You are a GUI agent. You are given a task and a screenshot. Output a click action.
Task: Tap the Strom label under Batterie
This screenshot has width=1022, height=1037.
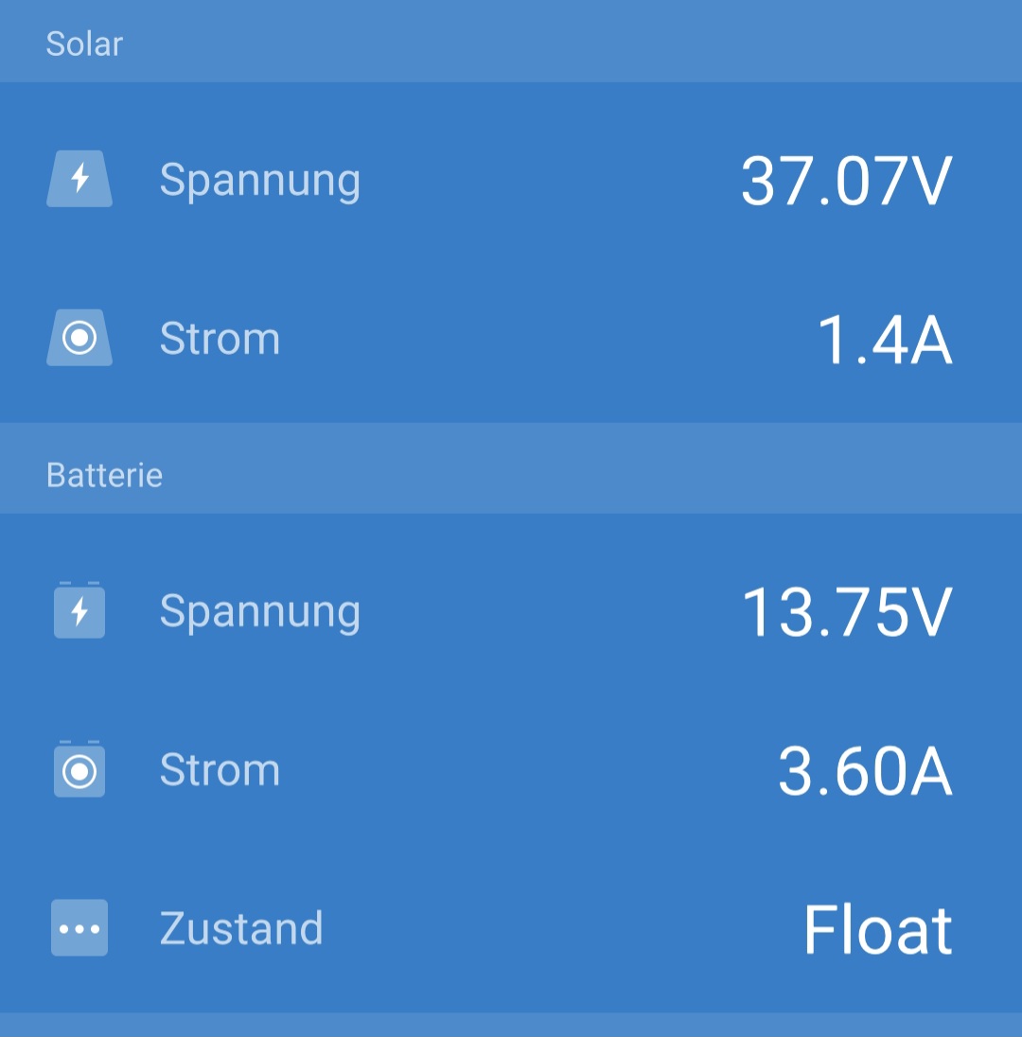click(x=220, y=770)
